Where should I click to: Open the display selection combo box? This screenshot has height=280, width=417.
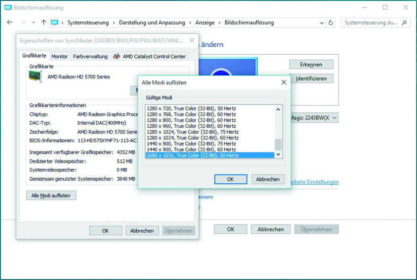tap(314, 118)
